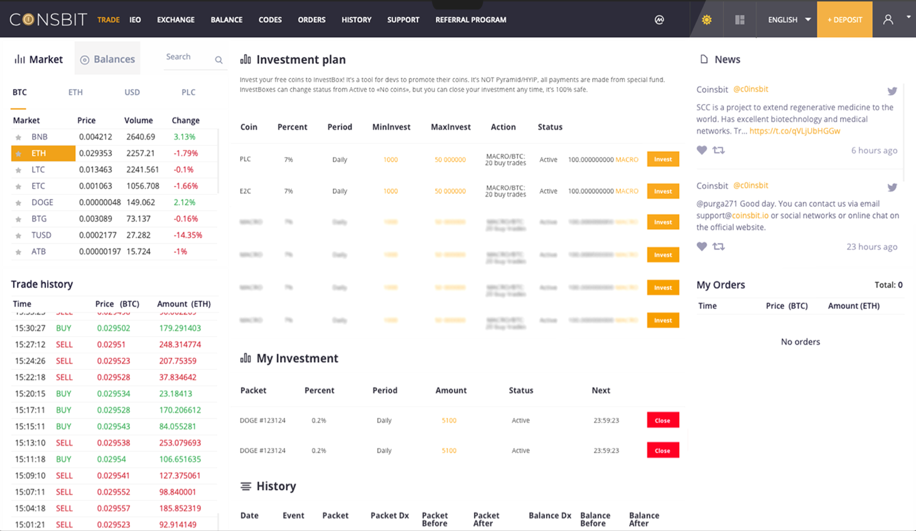Favorite LTC with its star icon
The width and height of the screenshot is (916, 531).
pos(18,170)
